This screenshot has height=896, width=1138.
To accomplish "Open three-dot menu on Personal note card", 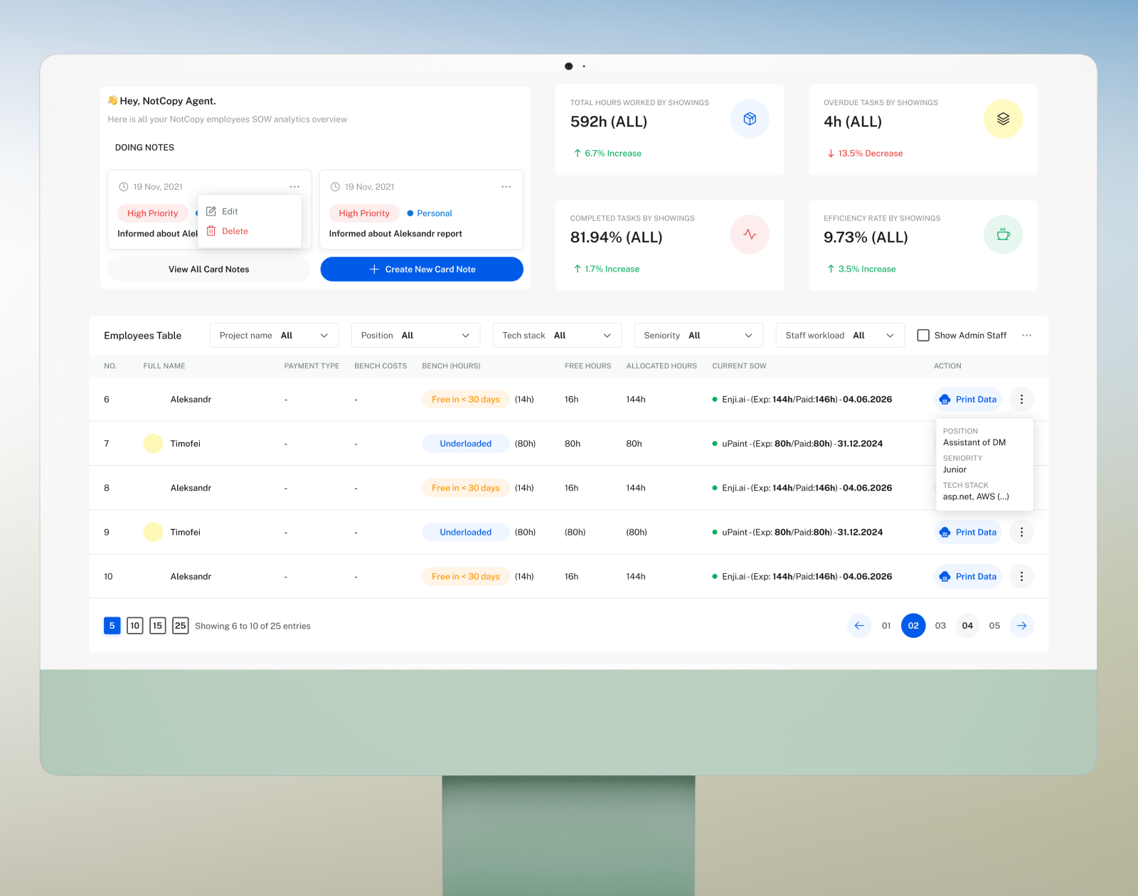I will click(x=506, y=187).
